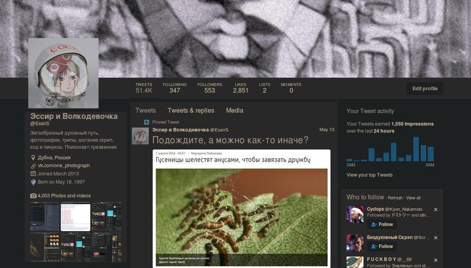Click the balloon icon beside Born on May 18
Image resolution: width=471 pixels, height=268 pixels.
tap(33, 182)
